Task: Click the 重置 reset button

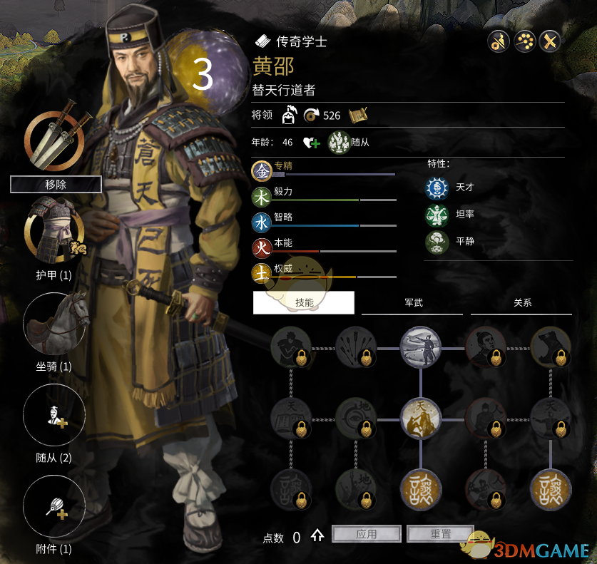Action: (x=441, y=534)
